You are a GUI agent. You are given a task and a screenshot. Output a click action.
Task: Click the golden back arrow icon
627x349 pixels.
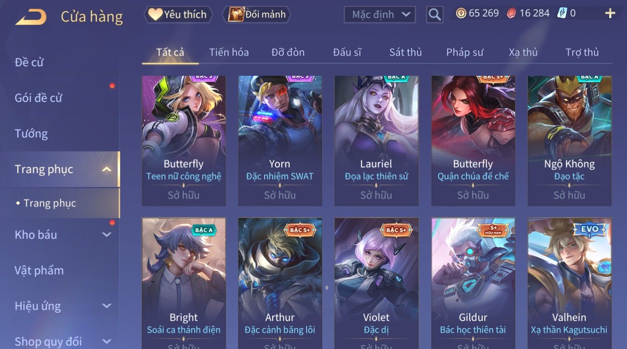pos(31,17)
